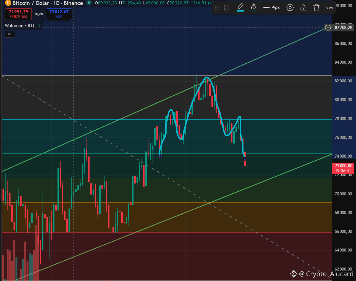The height and width of the screenshot is (281, 356).
Task: Select the drawing's ending anchor point near 73800
Action: [245, 159]
